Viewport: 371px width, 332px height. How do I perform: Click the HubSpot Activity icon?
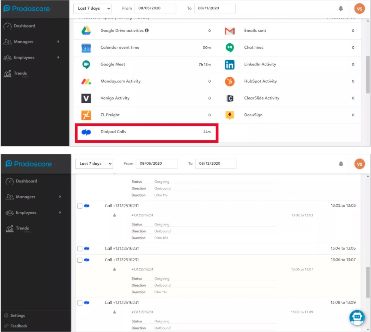pyautogui.click(x=229, y=81)
